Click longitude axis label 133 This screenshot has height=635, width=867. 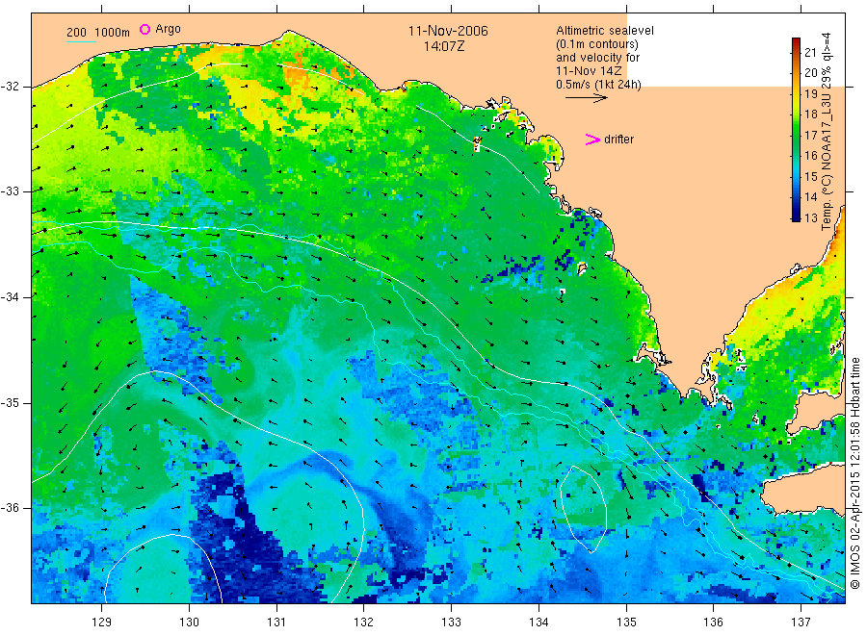pyautogui.click(x=451, y=622)
